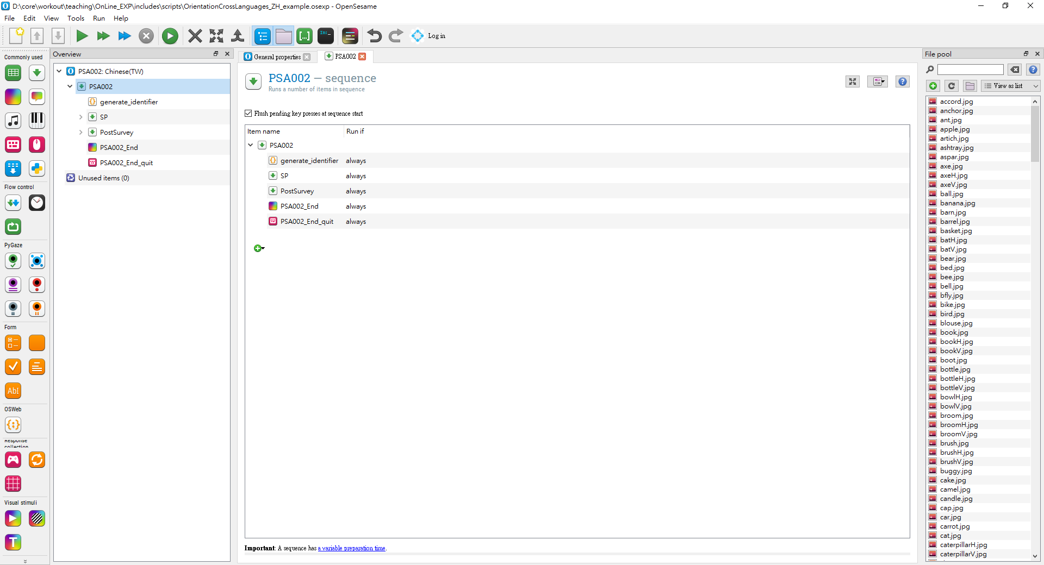Collapse the PSA002 sequence in Overview tree
This screenshot has width=1044, height=565.
coord(70,86)
